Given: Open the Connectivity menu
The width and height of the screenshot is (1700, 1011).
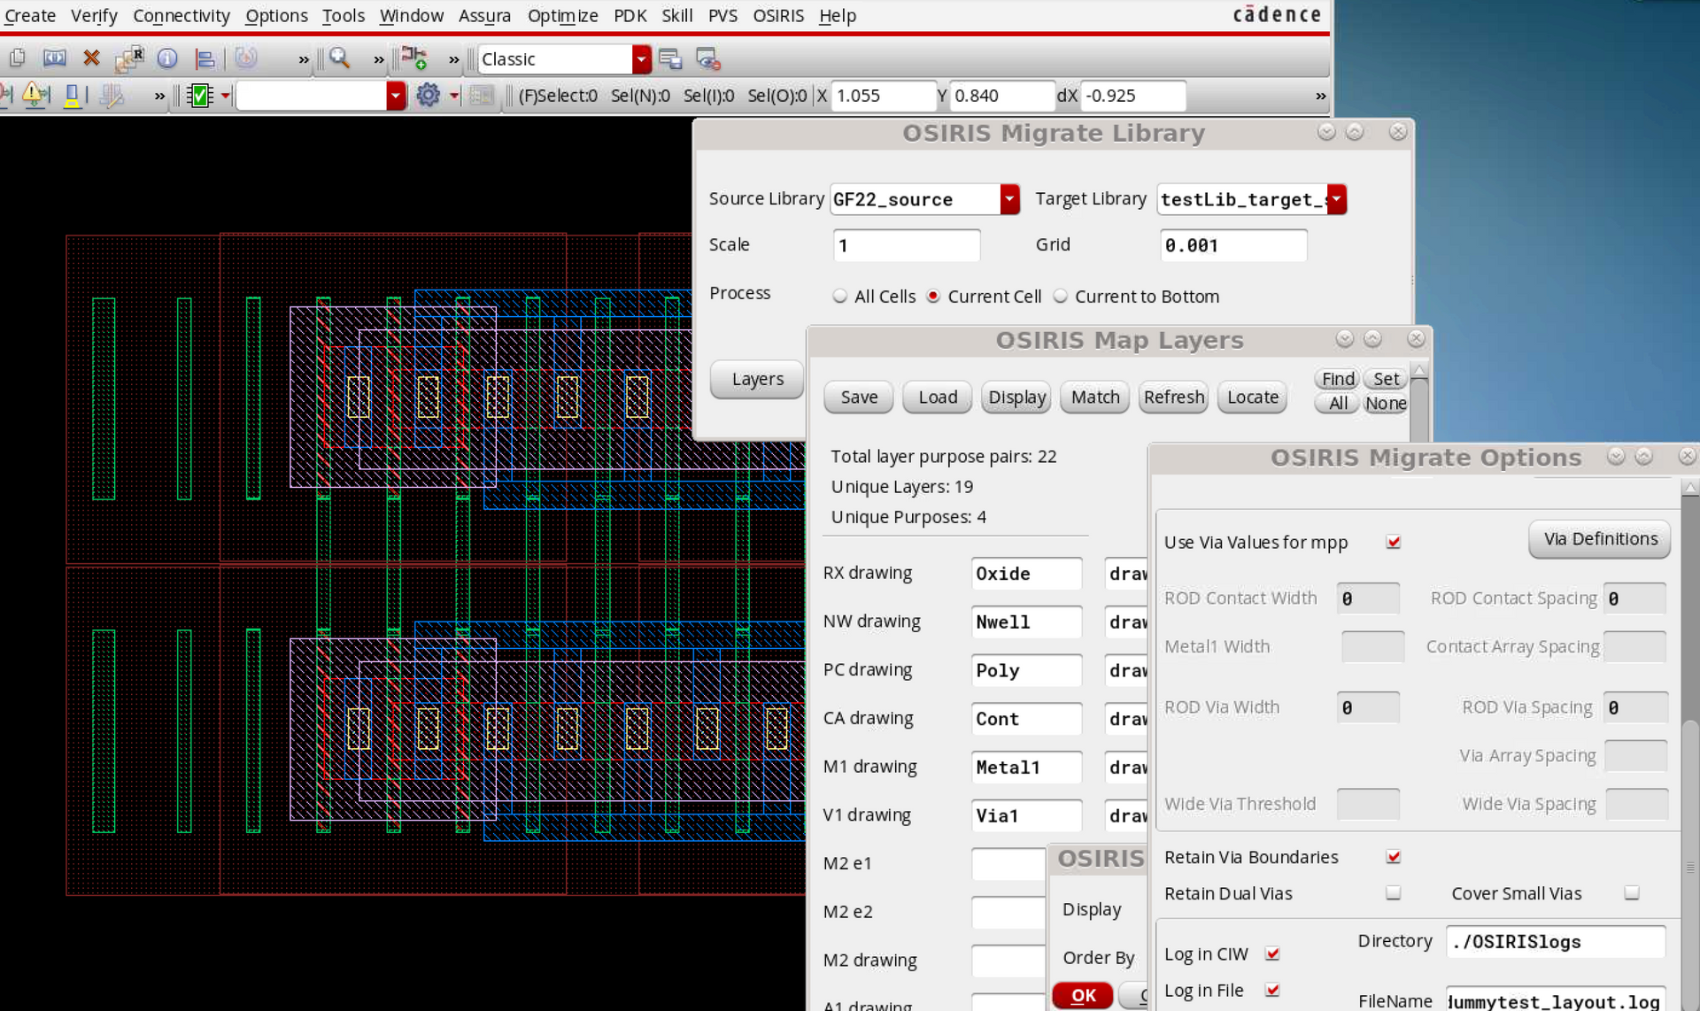Looking at the screenshot, I should 182,15.
